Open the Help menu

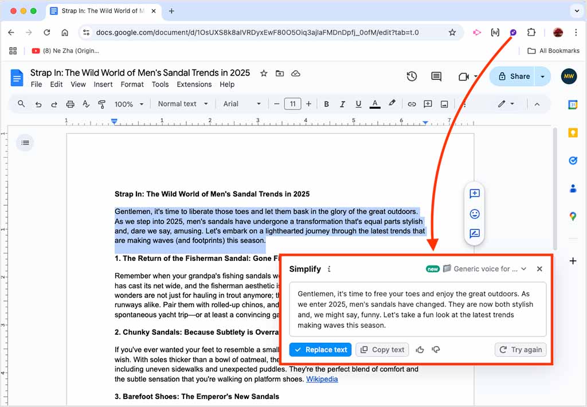click(227, 84)
